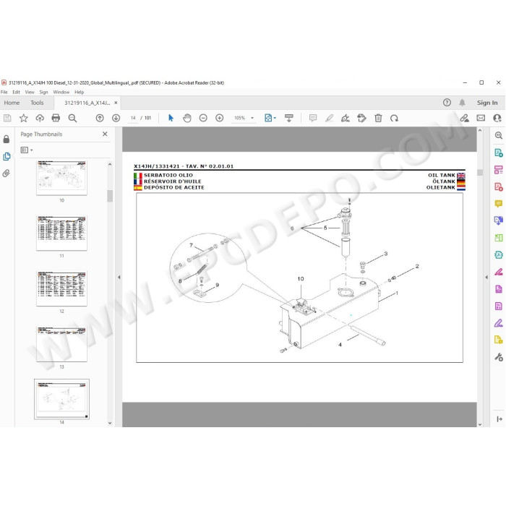Screen dimensions: 506x506
Task: Edit the current page number field
Action: (133, 118)
